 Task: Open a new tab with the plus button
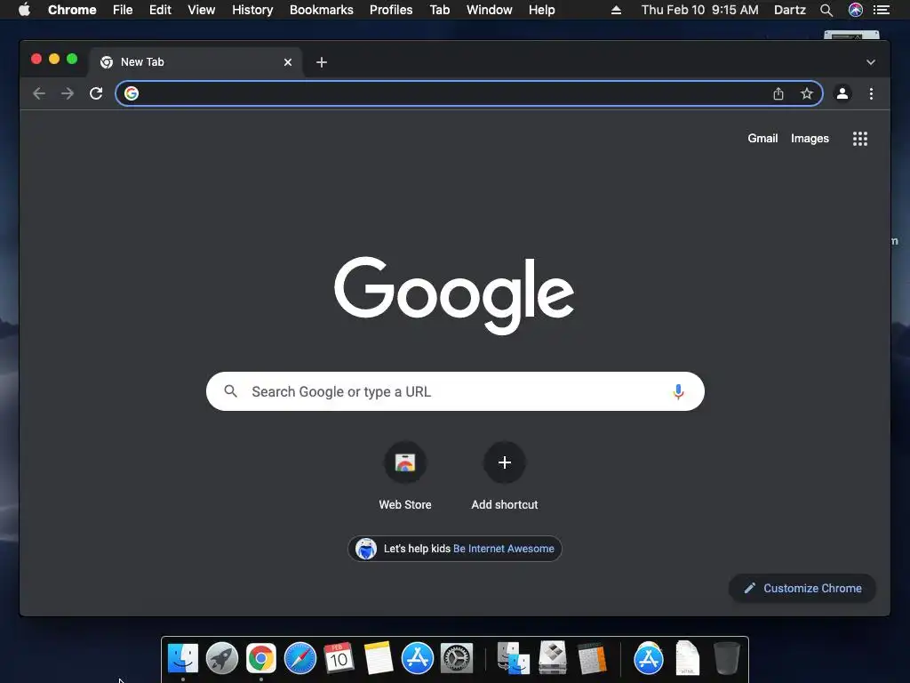click(322, 62)
